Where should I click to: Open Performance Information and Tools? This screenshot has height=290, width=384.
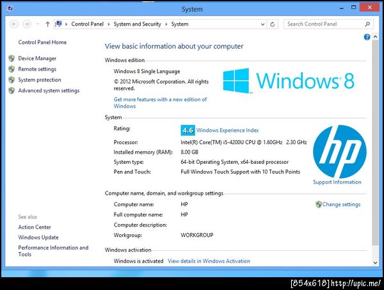point(53,251)
